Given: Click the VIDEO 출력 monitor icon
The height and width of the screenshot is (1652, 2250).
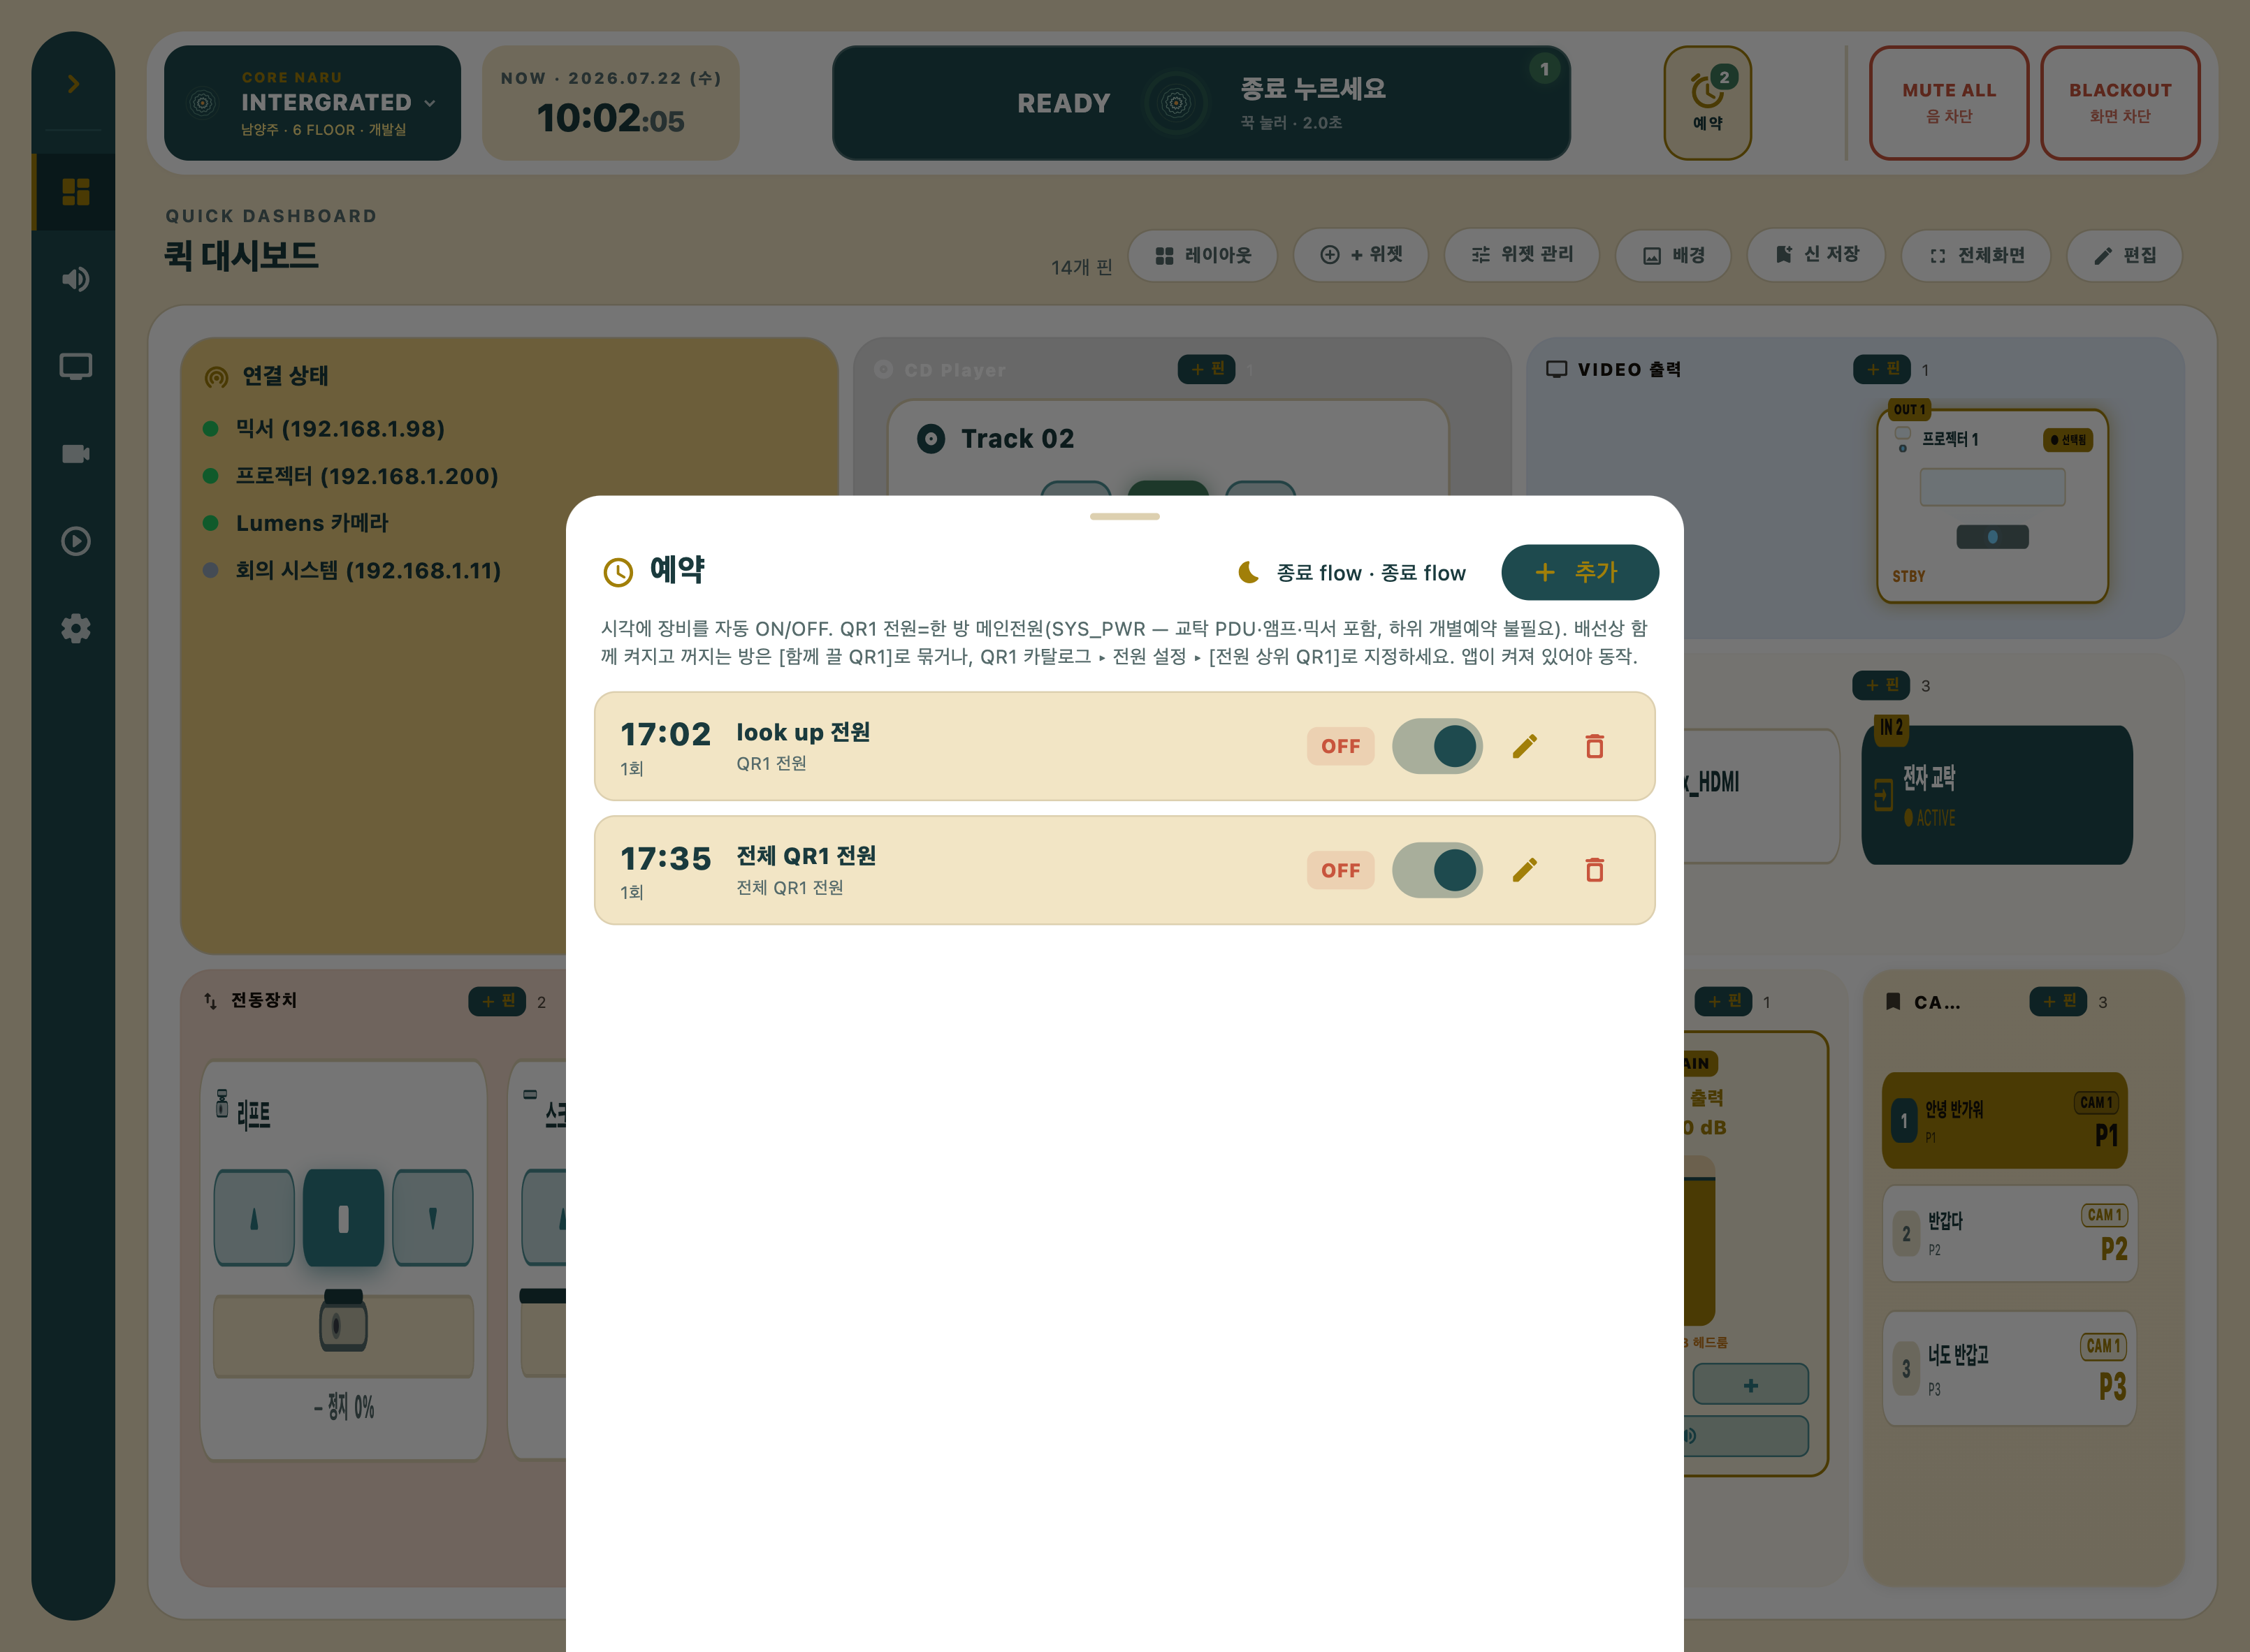Looking at the screenshot, I should [1557, 369].
